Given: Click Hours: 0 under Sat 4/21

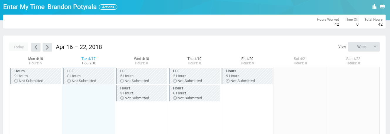Looking at the screenshot, I should [300, 63].
